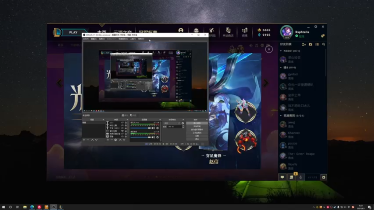Search the friends list

324,44
